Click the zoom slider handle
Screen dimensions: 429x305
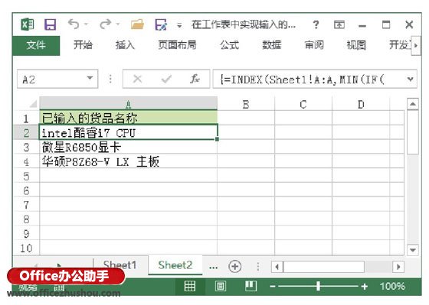pos(318,286)
